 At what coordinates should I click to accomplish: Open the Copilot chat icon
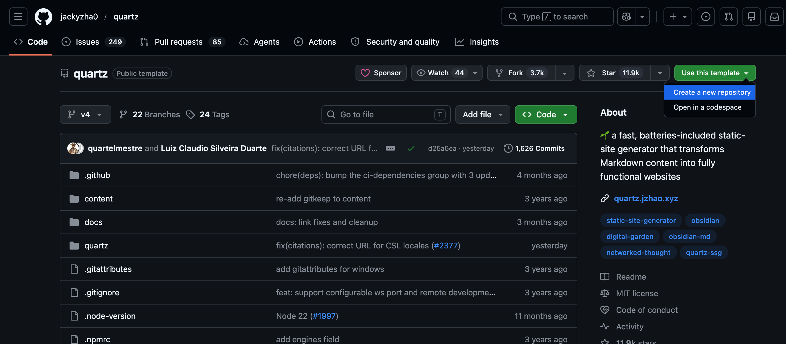pos(626,17)
